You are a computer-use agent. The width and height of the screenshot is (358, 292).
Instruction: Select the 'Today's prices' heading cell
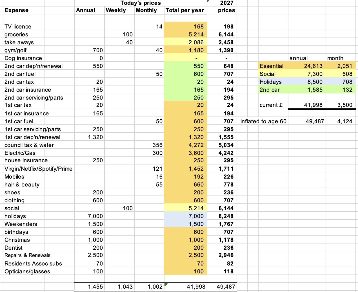tap(141, 3)
